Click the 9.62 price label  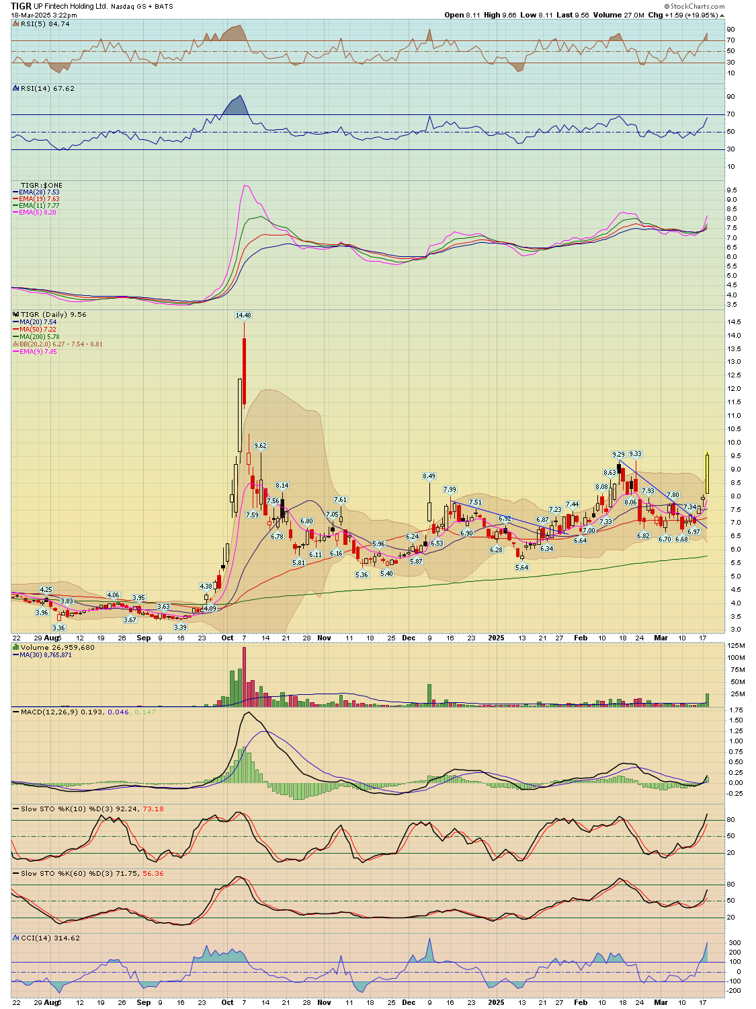tap(260, 446)
